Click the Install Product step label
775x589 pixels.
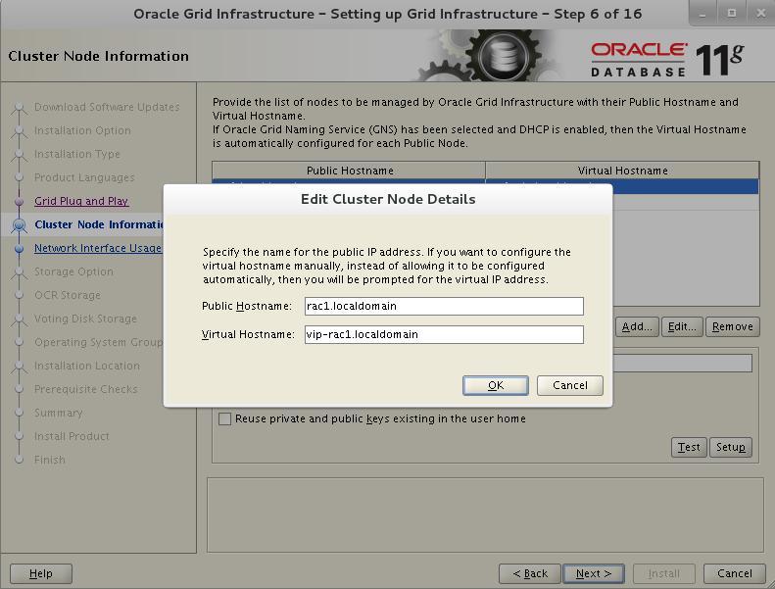(x=72, y=436)
